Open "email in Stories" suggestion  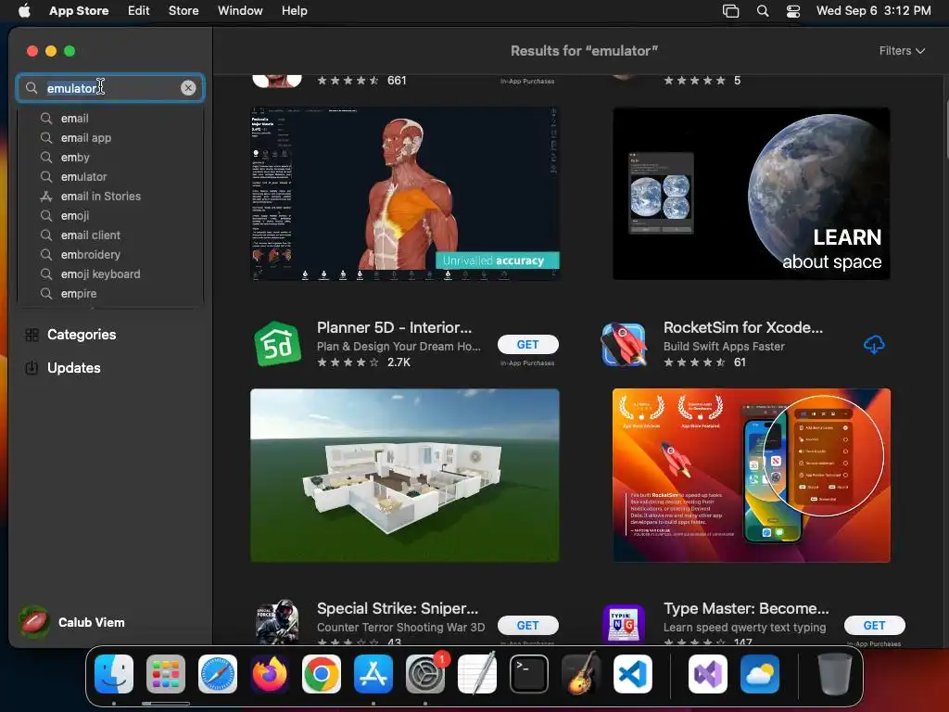[110, 196]
